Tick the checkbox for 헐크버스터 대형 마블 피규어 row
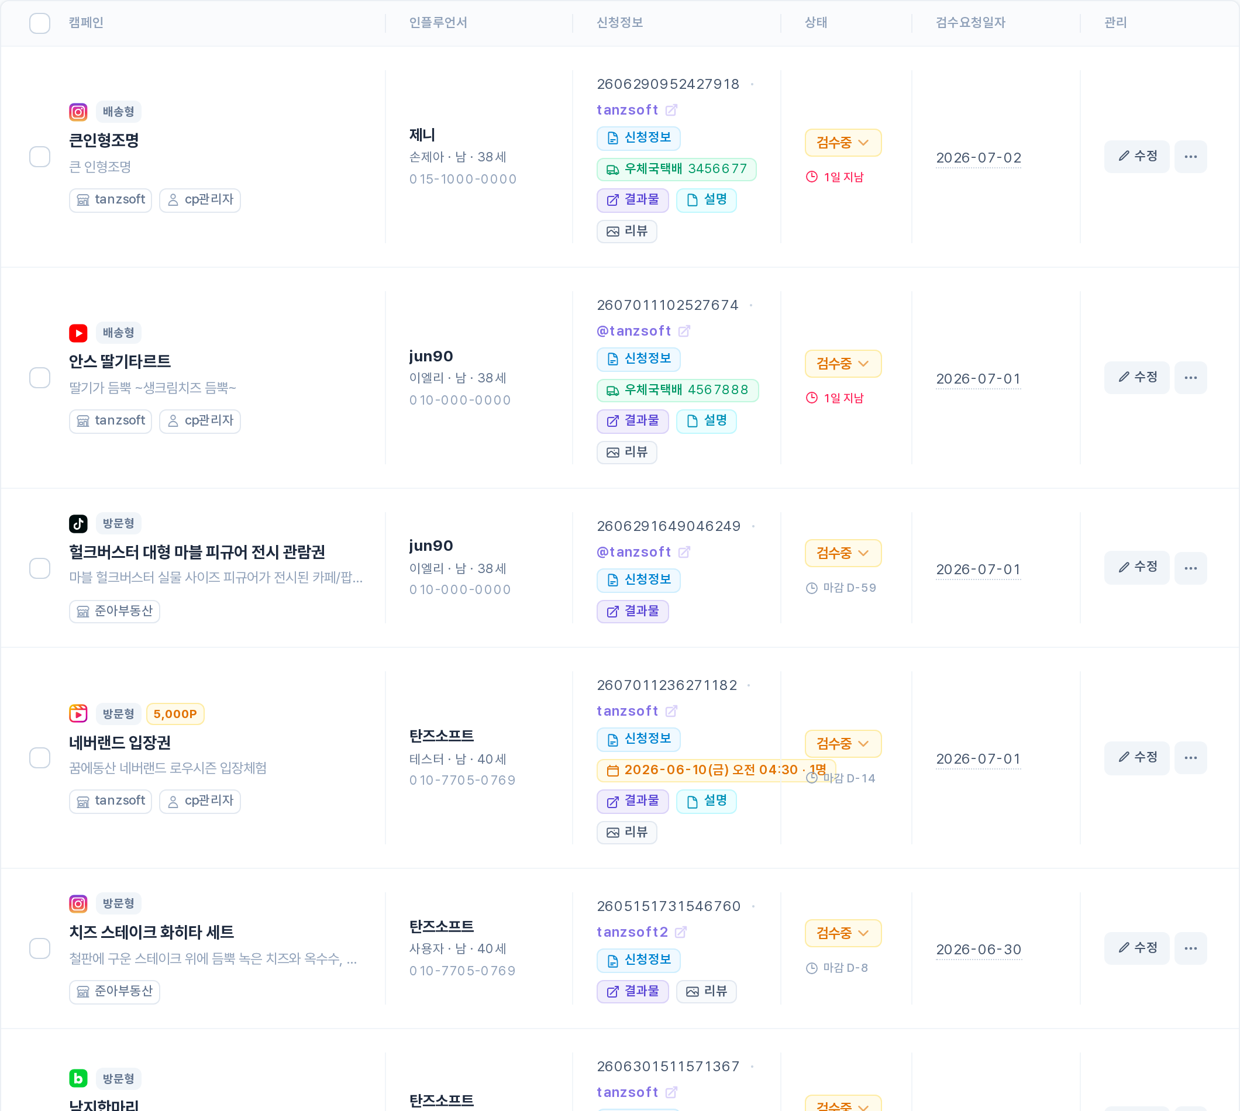This screenshot has height=1111, width=1240. (x=40, y=568)
